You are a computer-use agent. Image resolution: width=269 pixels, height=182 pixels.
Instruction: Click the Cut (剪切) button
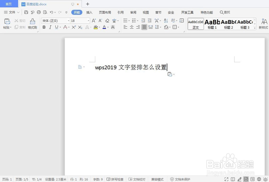20,21
